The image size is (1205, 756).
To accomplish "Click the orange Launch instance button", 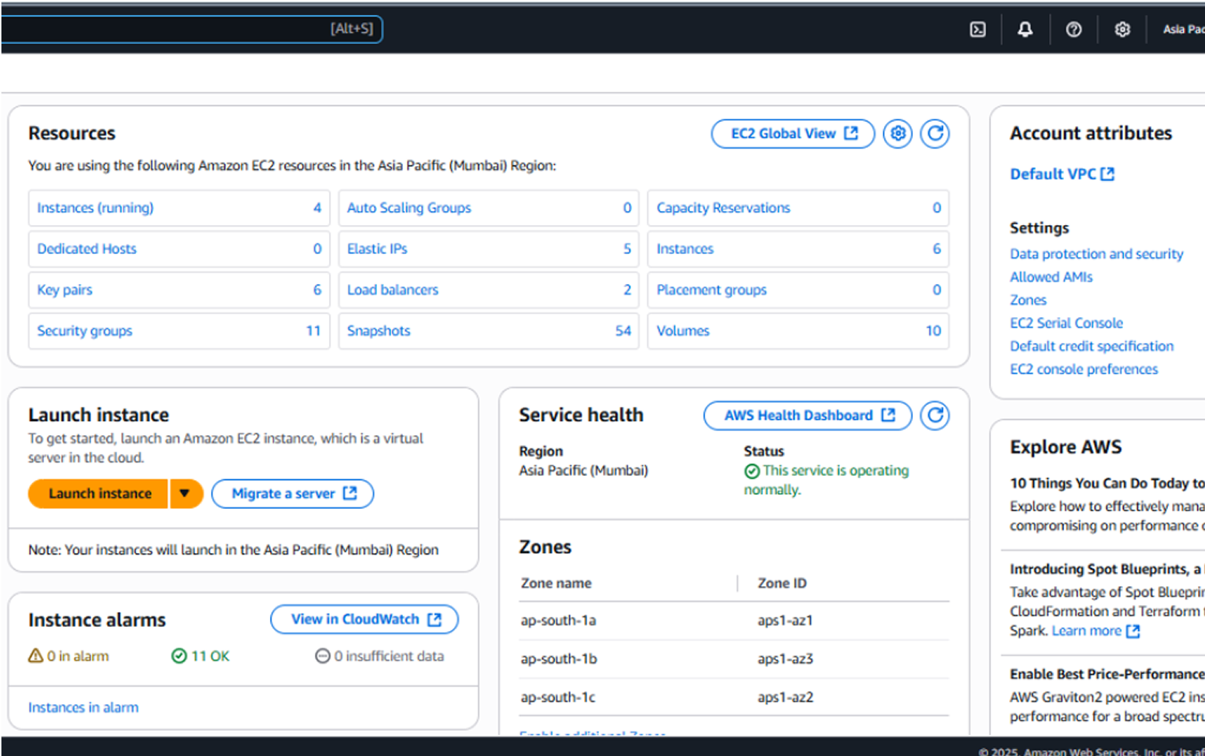I will click(99, 494).
